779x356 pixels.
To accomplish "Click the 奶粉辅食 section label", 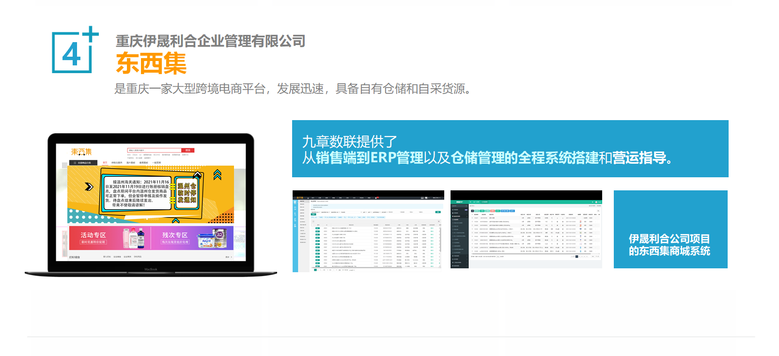I will (x=74, y=257).
